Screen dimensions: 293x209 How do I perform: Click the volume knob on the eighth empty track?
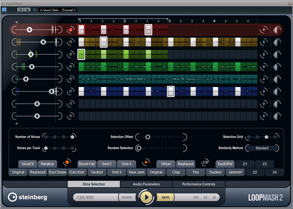277,116
